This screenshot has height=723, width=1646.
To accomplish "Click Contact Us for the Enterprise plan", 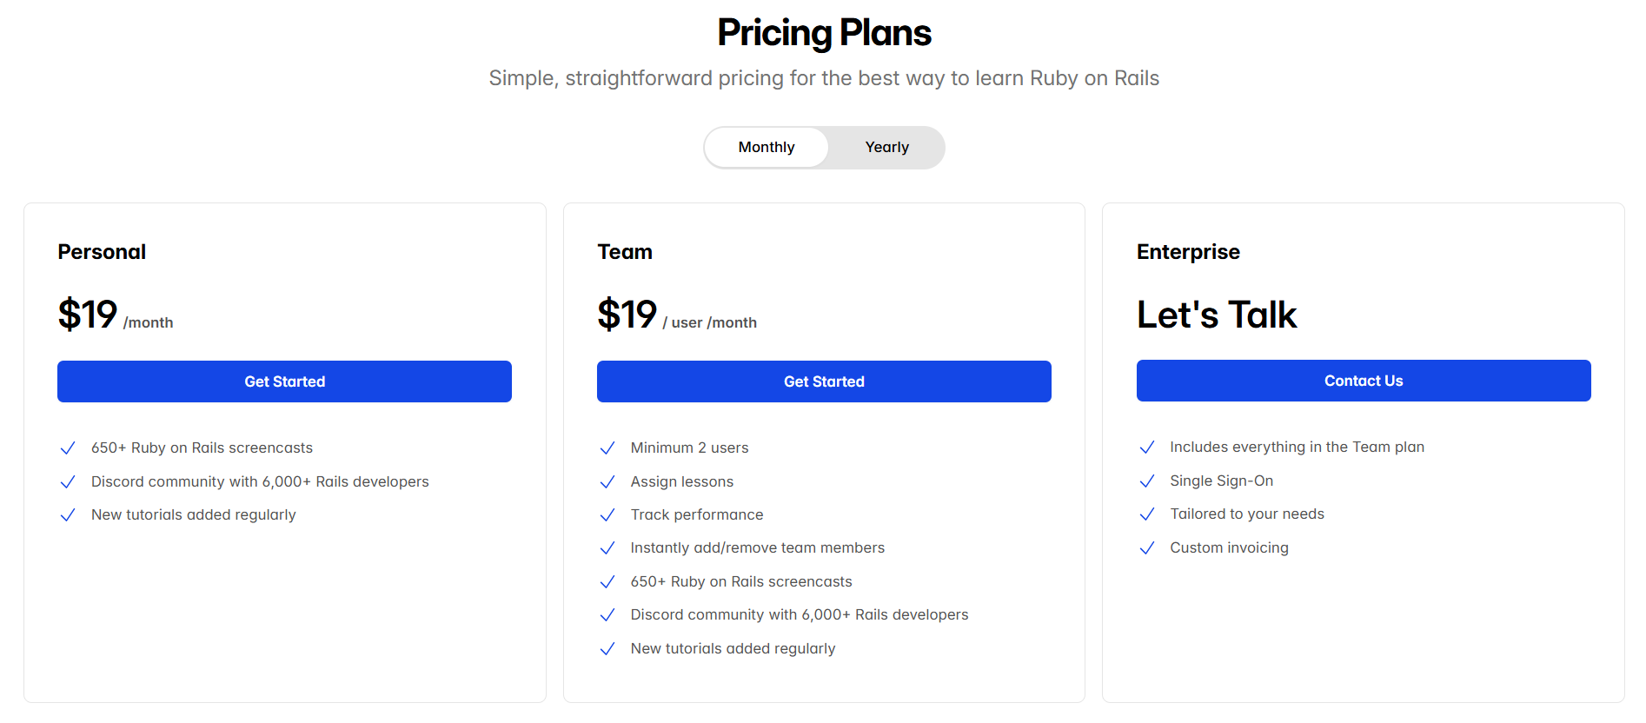I will tap(1363, 381).
